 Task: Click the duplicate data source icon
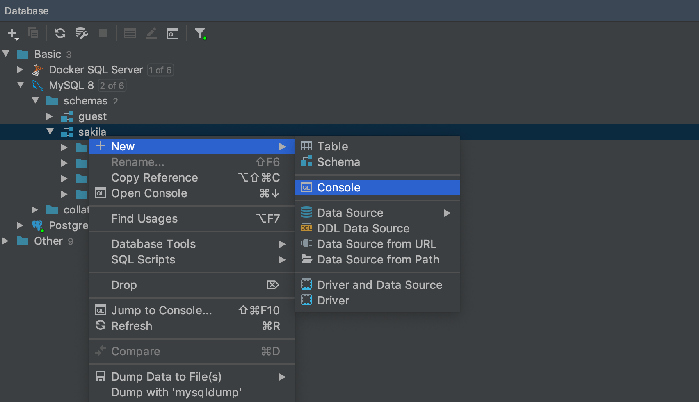point(33,33)
